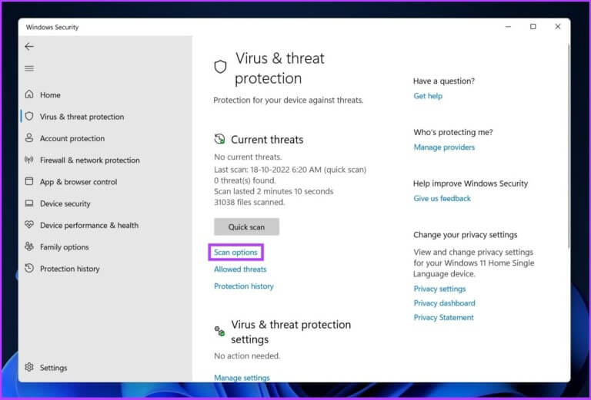Click Manage settings link
Screen dimensions: 591x400
242,378
